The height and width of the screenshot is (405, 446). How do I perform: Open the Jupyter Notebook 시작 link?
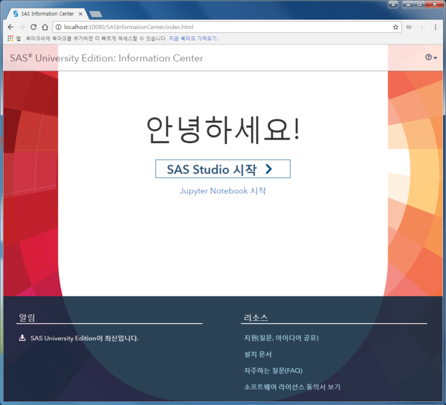[x=223, y=191]
